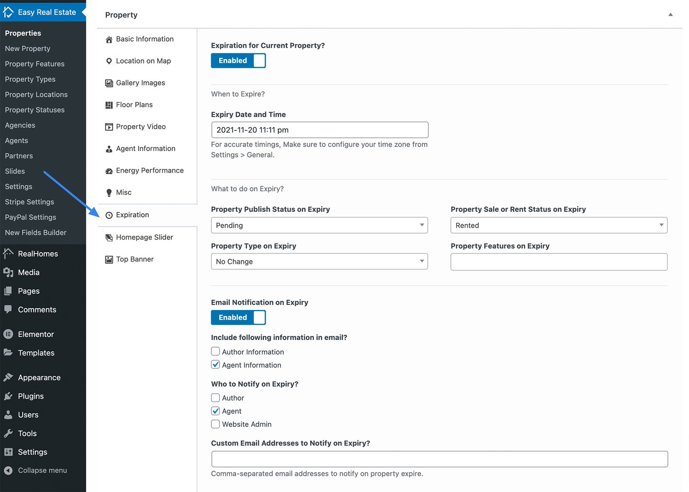The height and width of the screenshot is (492, 689).
Task: Disable Expiration for Current Property toggle
Action: [x=238, y=61]
